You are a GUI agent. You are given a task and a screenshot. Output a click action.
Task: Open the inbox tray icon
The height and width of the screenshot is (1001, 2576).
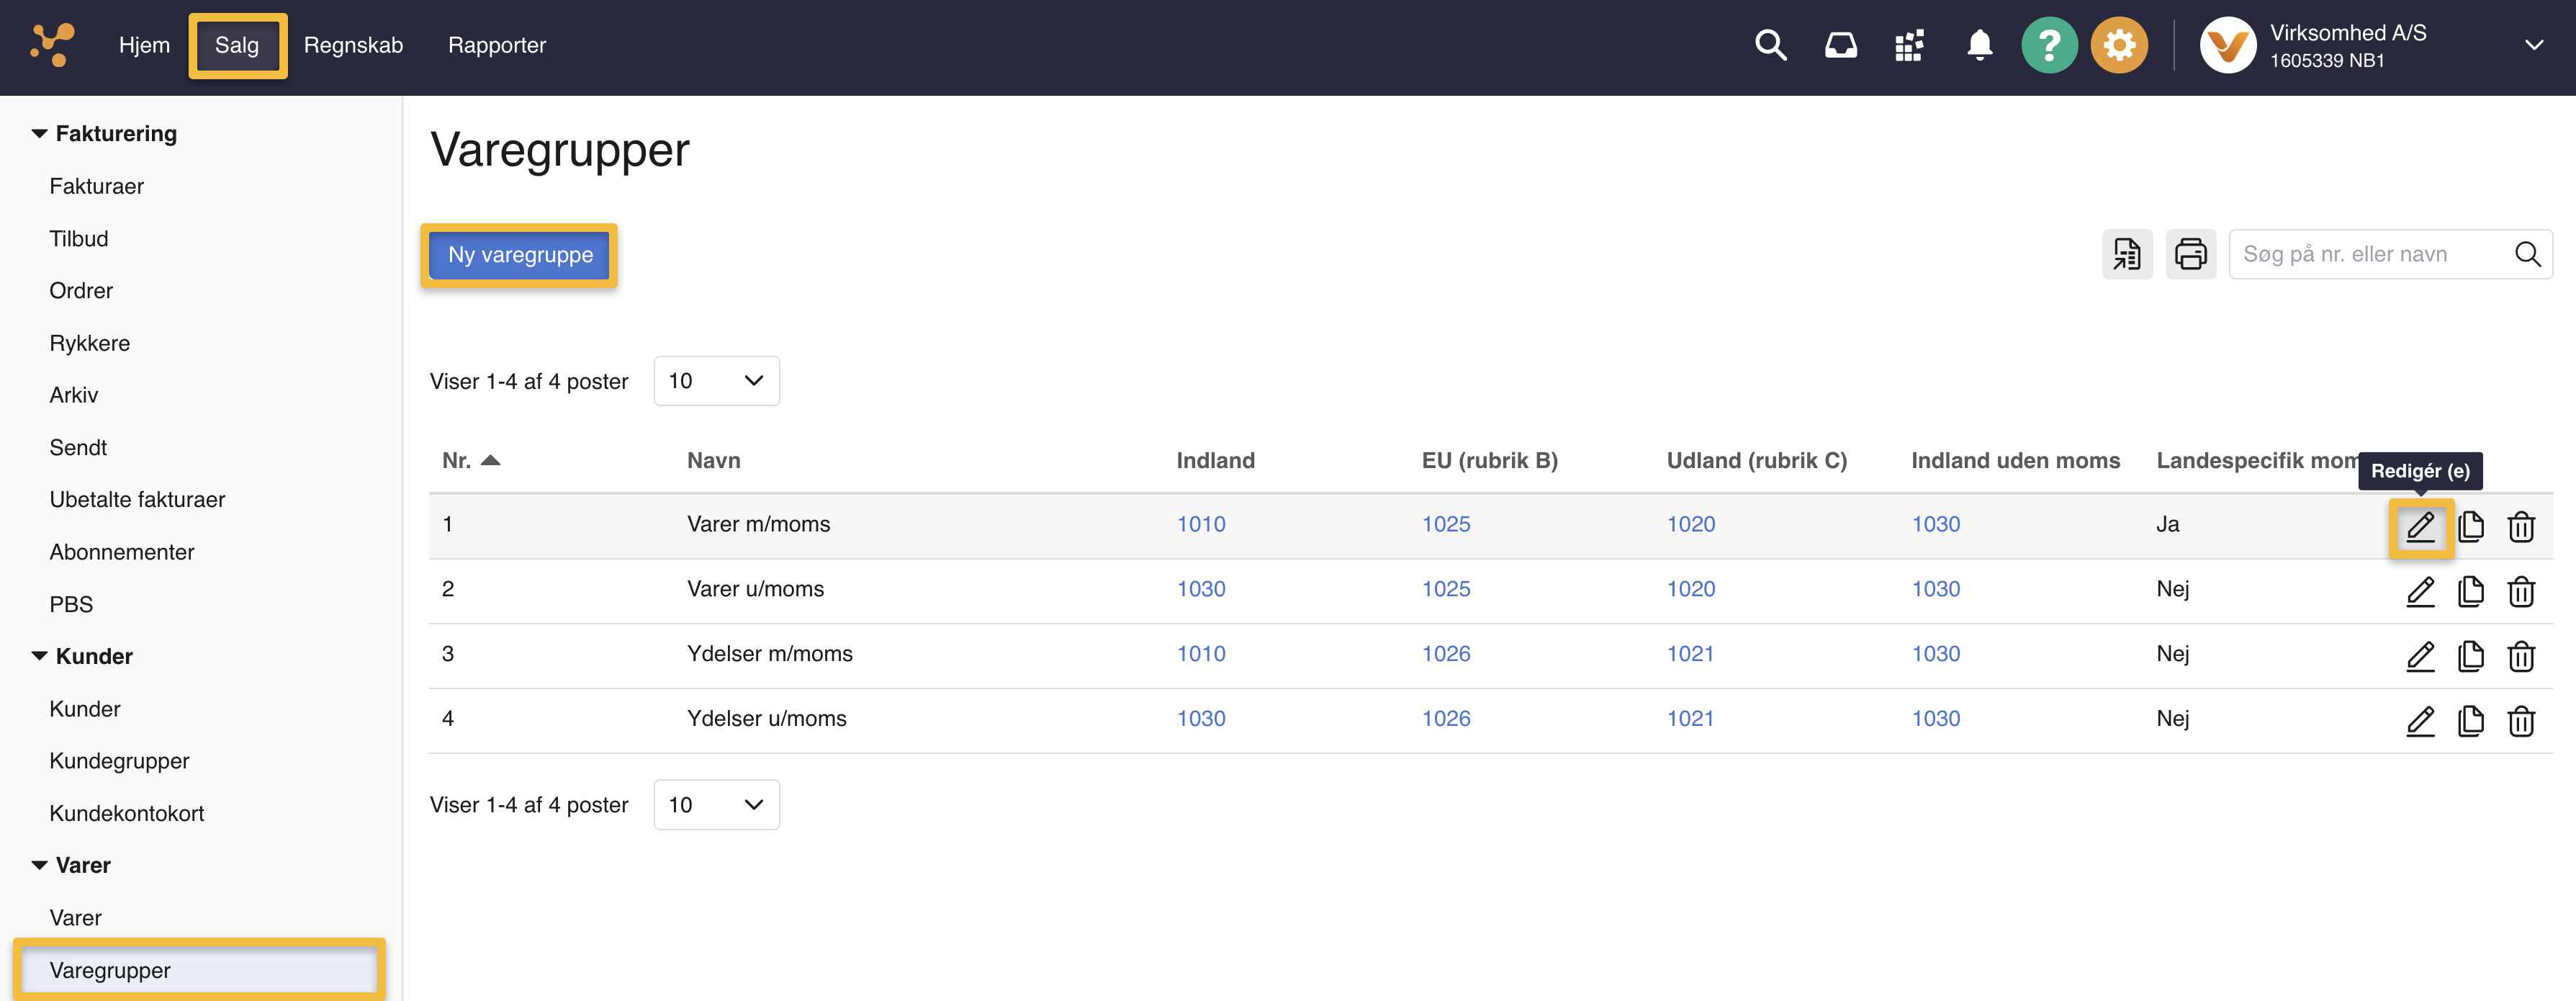[x=1840, y=45]
